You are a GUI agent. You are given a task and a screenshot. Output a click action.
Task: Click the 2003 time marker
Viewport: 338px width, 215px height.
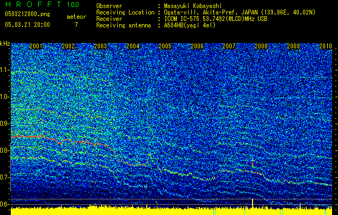pyautogui.click(x=100, y=46)
